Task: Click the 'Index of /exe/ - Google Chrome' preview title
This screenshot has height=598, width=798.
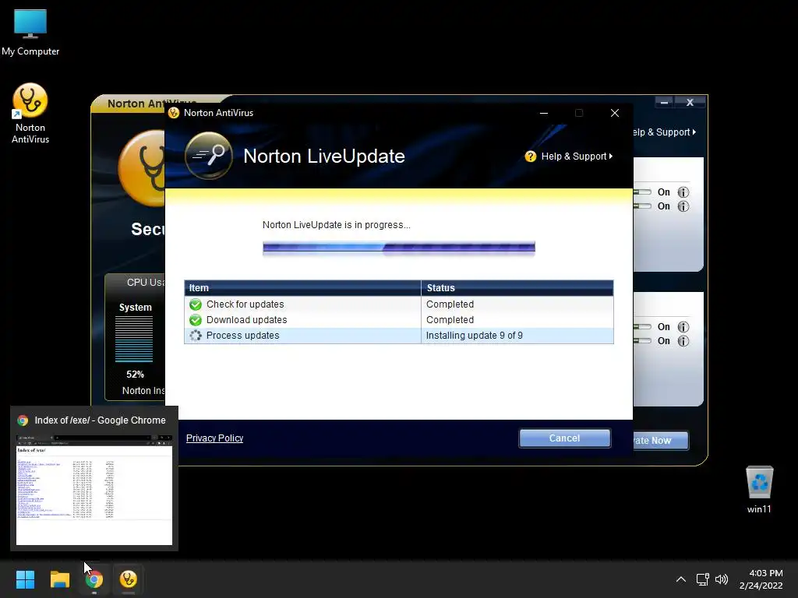Action: click(x=101, y=420)
